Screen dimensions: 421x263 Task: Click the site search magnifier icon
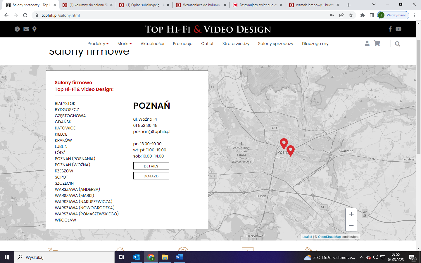pyautogui.click(x=397, y=44)
